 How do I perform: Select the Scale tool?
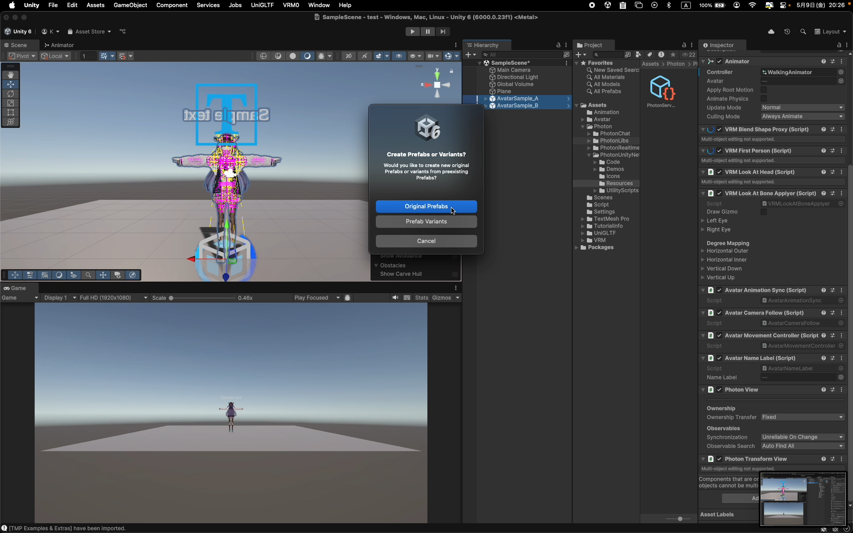[x=11, y=103]
